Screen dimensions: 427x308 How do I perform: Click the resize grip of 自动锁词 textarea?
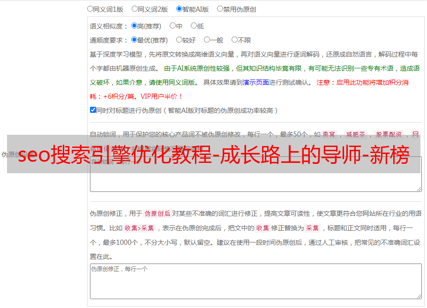coord(419,189)
